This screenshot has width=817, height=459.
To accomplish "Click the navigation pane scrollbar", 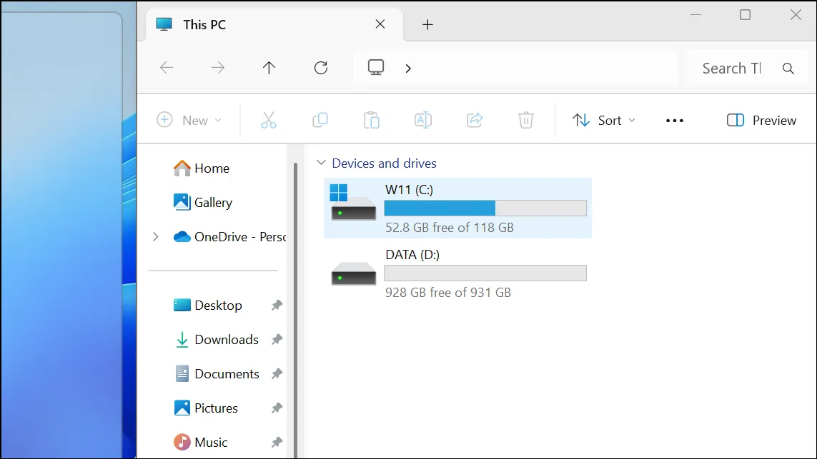I will coord(295,310).
